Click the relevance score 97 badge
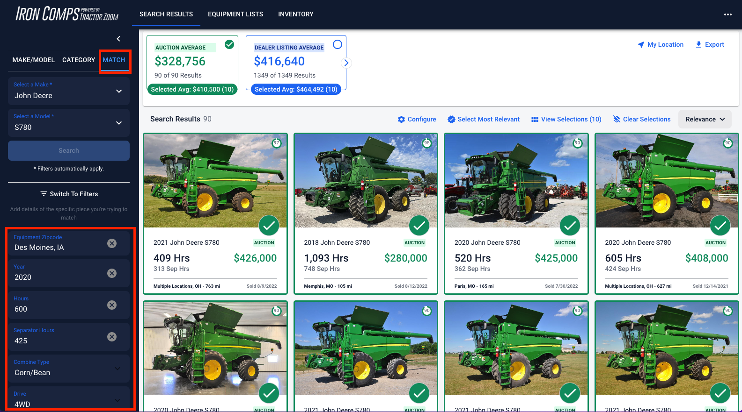 click(x=277, y=143)
